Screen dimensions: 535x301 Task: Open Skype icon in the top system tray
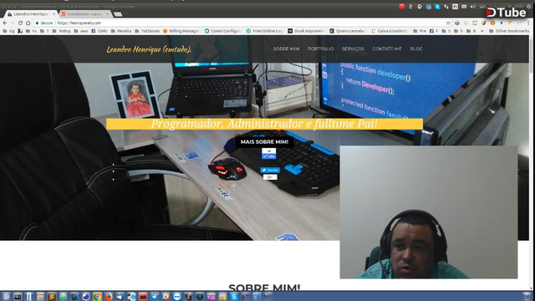(x=437, y=7)
